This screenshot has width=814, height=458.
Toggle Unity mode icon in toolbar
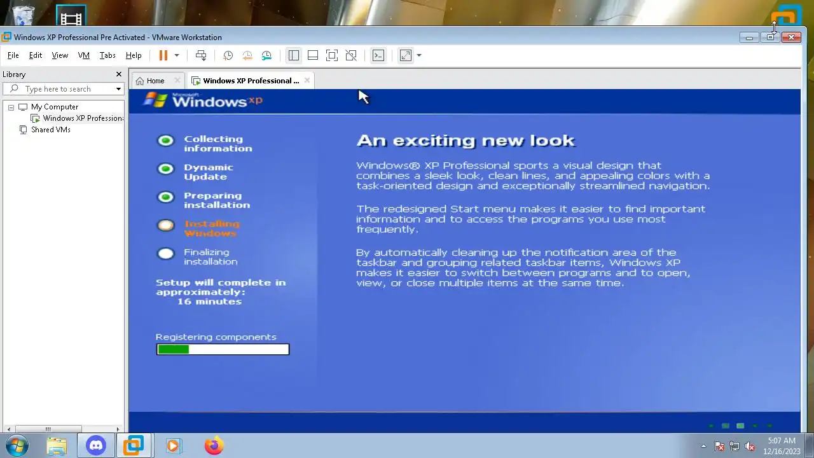point(351,55)
